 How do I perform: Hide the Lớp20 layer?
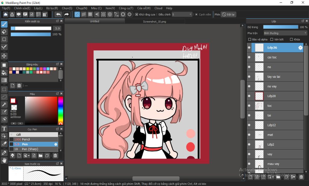pyautogui.click(x=249, y=96)
